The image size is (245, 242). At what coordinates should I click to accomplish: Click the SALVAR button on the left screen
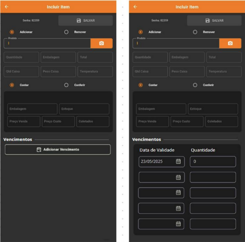click(85, 20)
